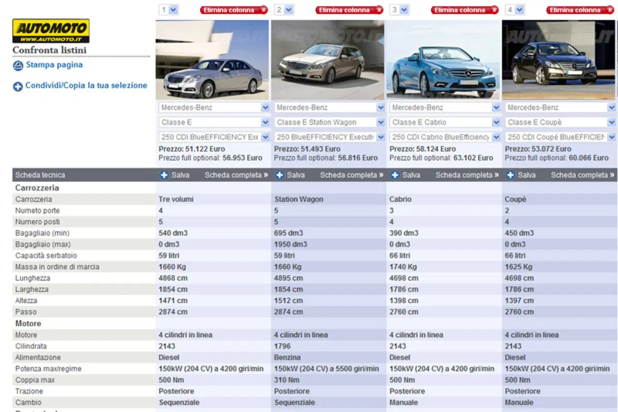Open the Classe E Coupè model dropdown

point(560,123)
